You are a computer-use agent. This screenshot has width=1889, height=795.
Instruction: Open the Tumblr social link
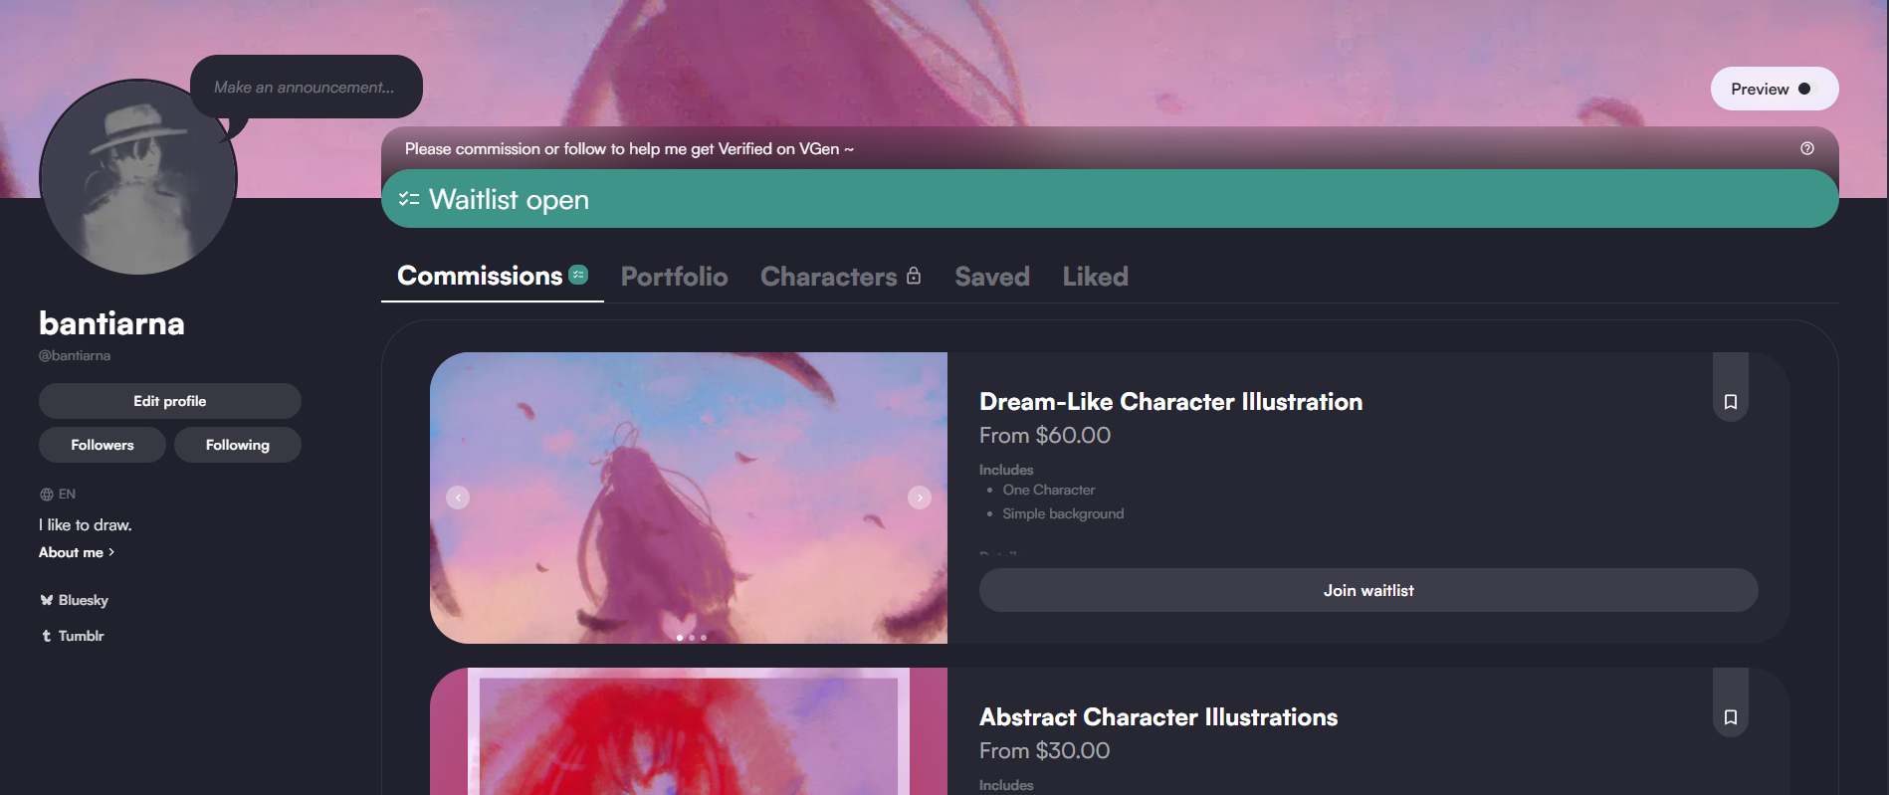[x=73, y=636]
